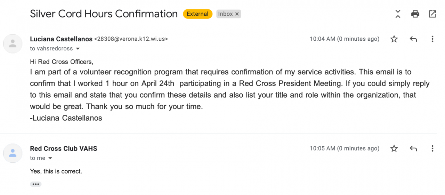445x195 pixels.
Task: Reply to Luciana Castellanos's message
Action: tap(413, 39)
